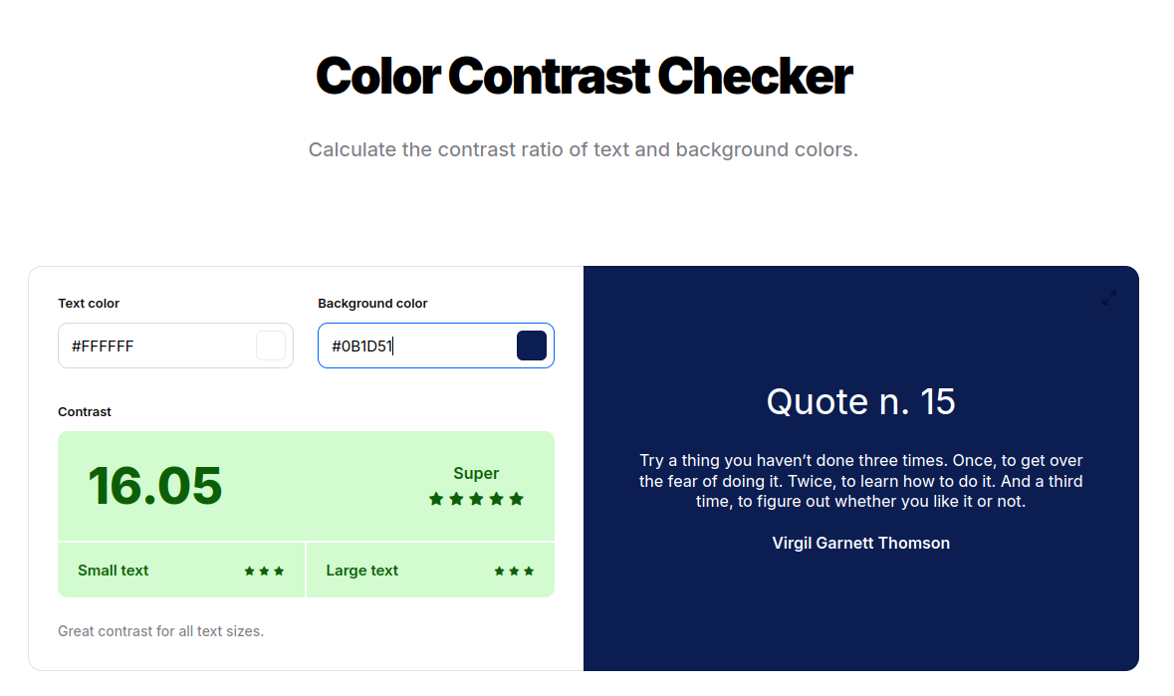Click the "Background color" field label
Screen dimensions: 1174x696
[x=372, y=304]
